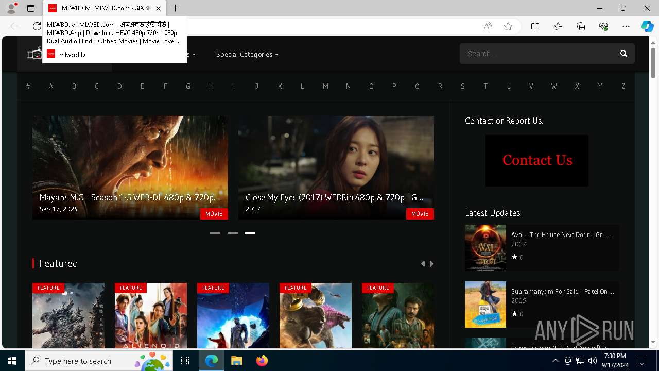Image resolution: width=659 pixels, height=371 pixels.
Task: Open volume control in system tray
Action: point(592,361)
